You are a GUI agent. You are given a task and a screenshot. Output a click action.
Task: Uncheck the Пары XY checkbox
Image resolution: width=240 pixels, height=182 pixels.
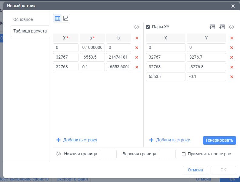tap(148, 27)
